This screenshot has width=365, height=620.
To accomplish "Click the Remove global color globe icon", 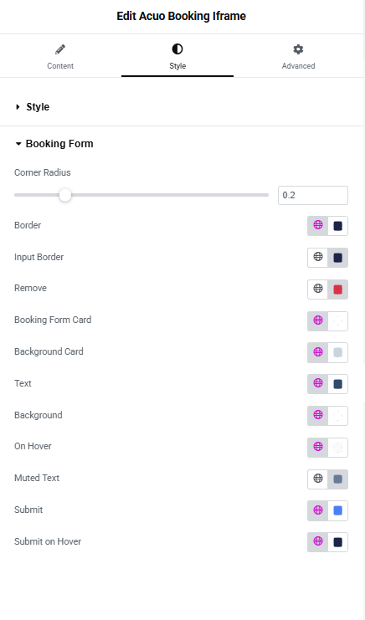I will coord(318,289).
